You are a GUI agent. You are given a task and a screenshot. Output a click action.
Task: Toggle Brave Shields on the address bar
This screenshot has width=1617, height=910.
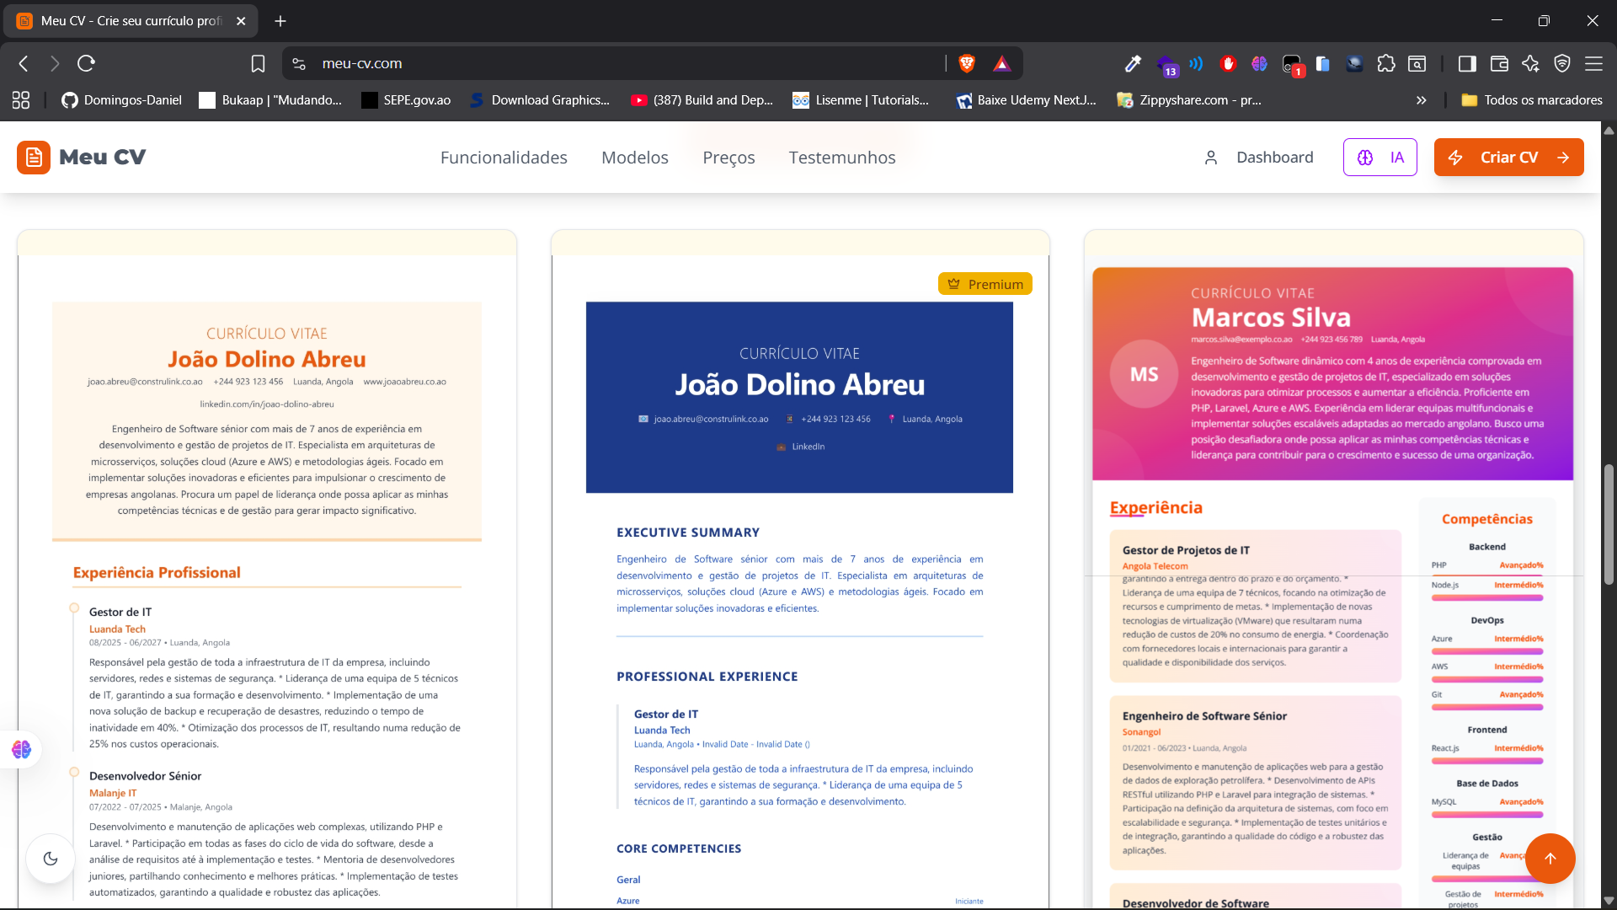(967, 63)
